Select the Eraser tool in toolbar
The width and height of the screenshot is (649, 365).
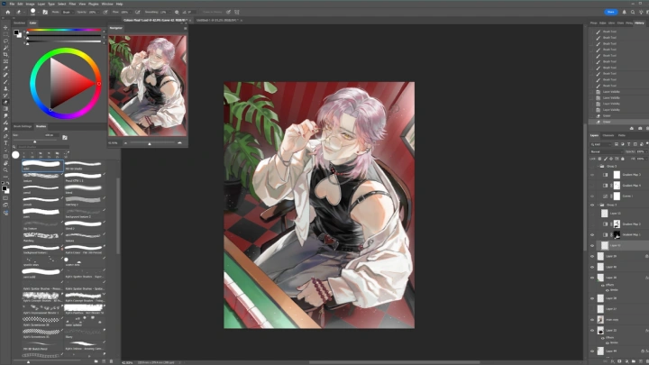pos(5,102)
